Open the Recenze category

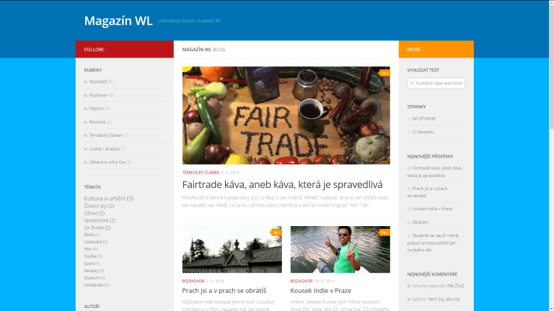(x=97, y=122)
